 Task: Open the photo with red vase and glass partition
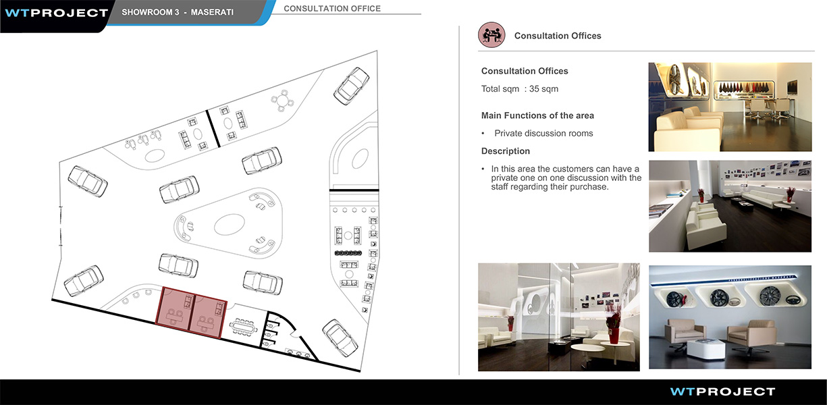coord(558,317)
